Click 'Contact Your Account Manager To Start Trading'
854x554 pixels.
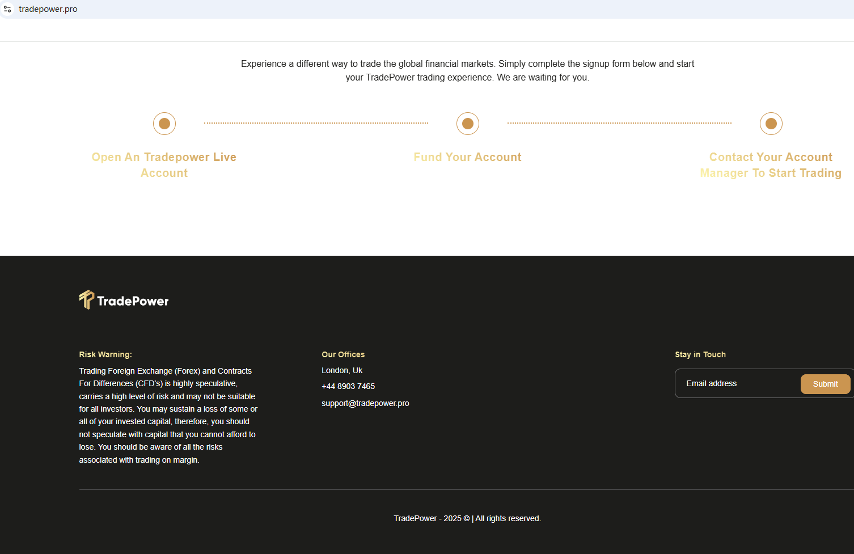(x=771, y=165)
